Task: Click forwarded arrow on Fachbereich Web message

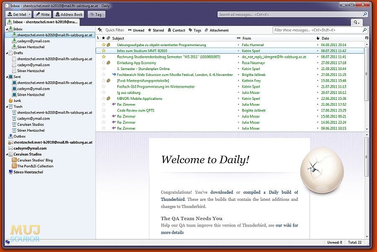Action: click(114, 75)
